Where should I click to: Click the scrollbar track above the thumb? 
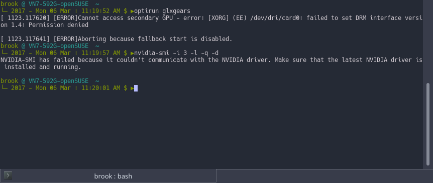pos(428,41)
